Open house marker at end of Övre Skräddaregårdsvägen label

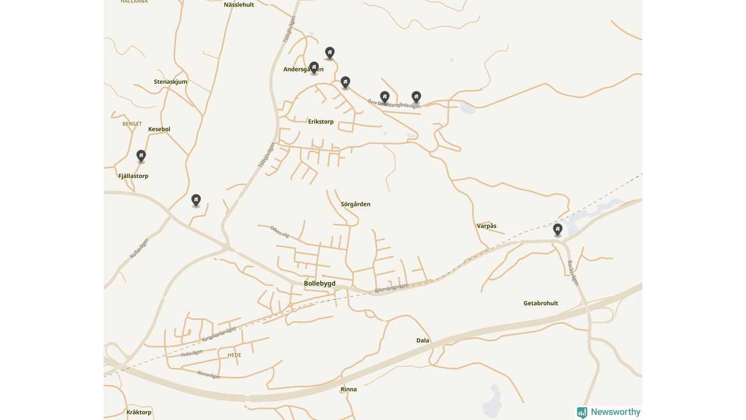tap(416, 97)
